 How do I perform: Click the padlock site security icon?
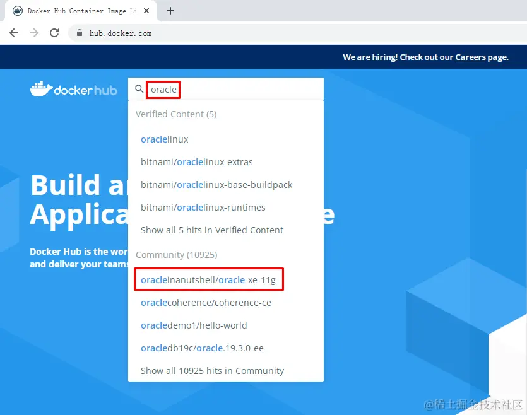(x=80, y=33)
